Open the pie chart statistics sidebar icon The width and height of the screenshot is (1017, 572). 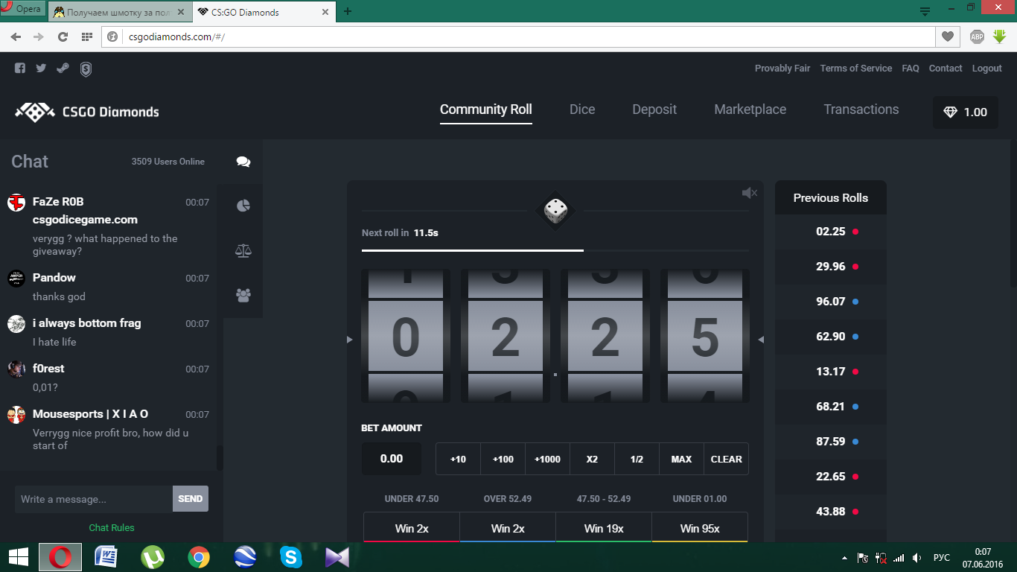(243, 206)
